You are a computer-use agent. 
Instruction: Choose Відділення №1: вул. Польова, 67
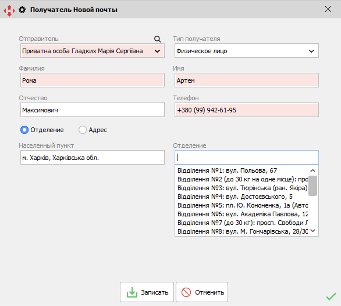click(x=242, y=171)
